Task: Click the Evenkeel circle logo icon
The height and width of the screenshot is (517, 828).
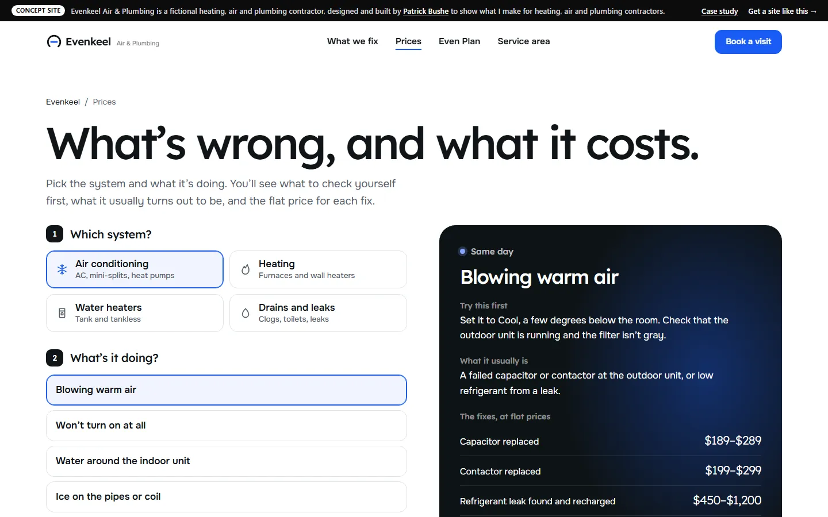Action: click(54, 41)
